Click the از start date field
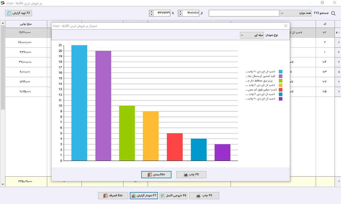341x204 pixels. click(x=191, y=13)
